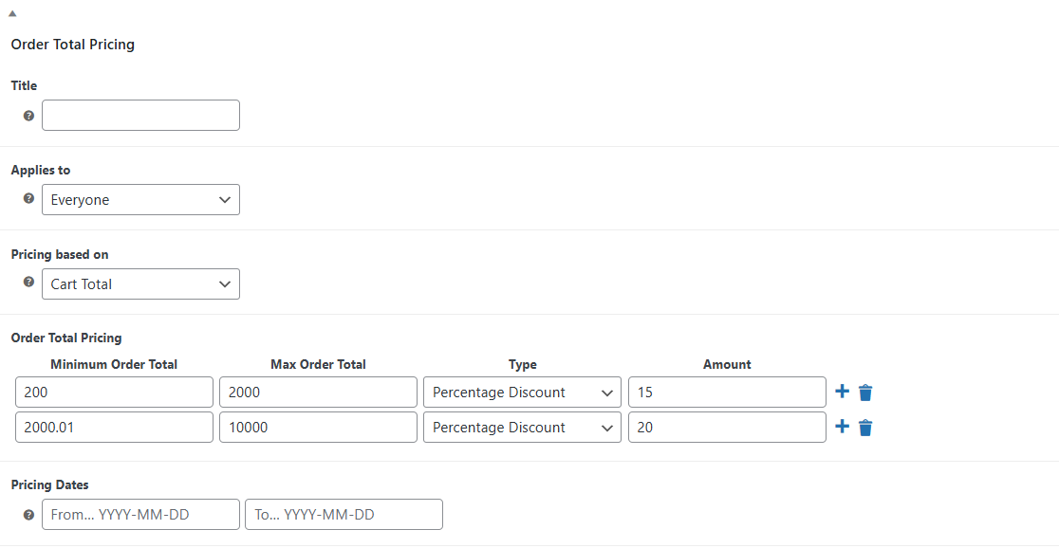Click the Max Order Total field with 10000
Image resolution: width=1059 pixels, height=548 pixels.
tap(318, 428)
